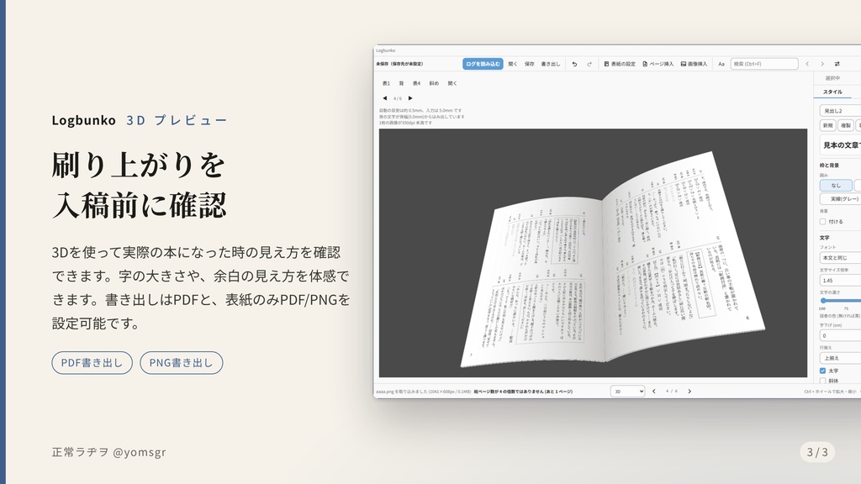Click the search field 検索 (Ctrl+F)
861x484 pixels.
click(763, 64)
